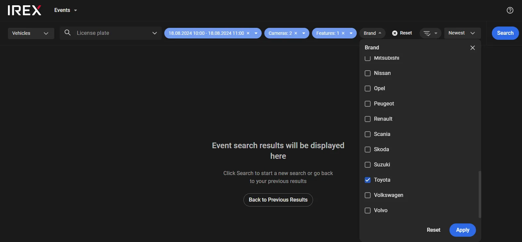Check the Scania checkbox
This screenshot has height=242, width=522.
[x=368, y=134]
